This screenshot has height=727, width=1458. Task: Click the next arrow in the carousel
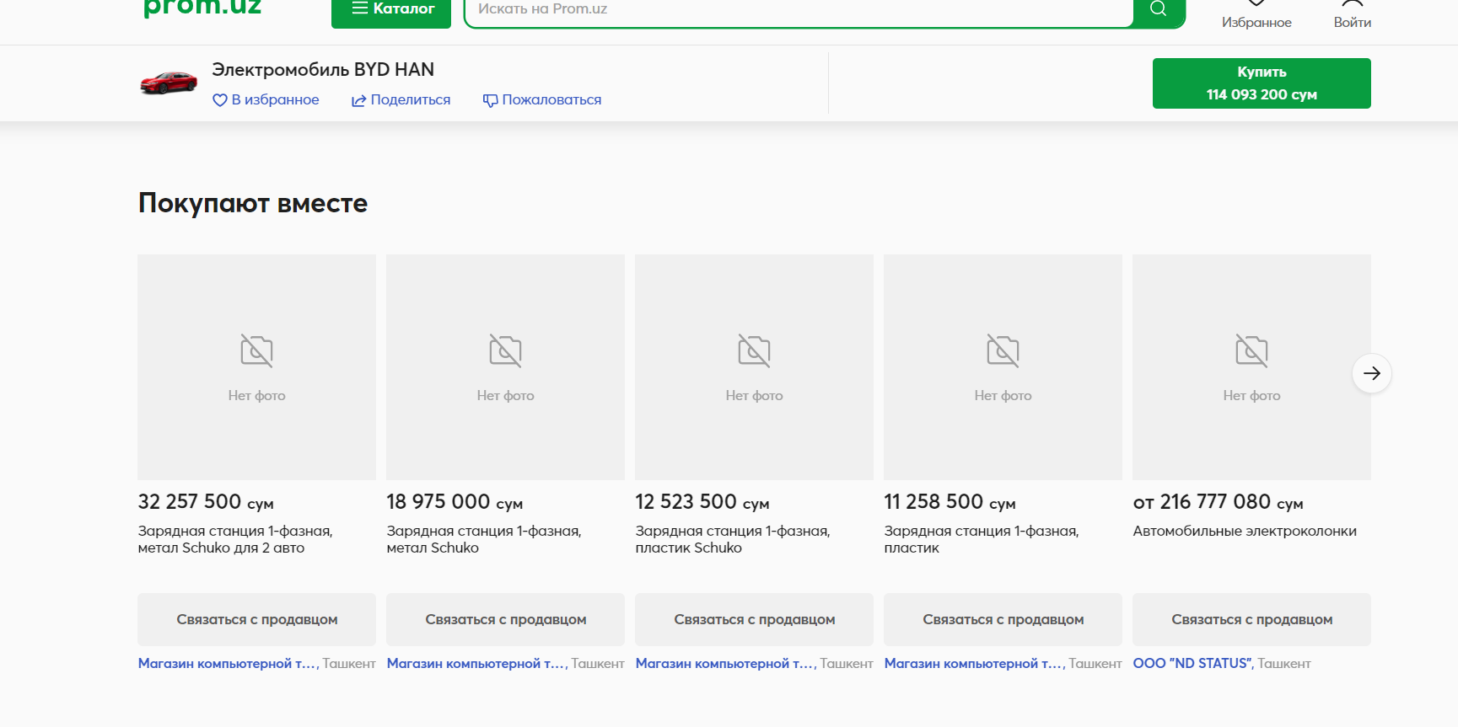[x=1371, y=373]
